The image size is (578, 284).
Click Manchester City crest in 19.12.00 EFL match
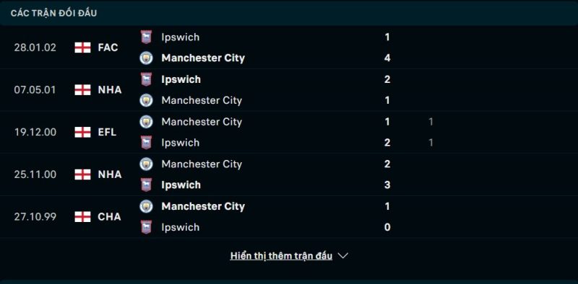[146, 122]
